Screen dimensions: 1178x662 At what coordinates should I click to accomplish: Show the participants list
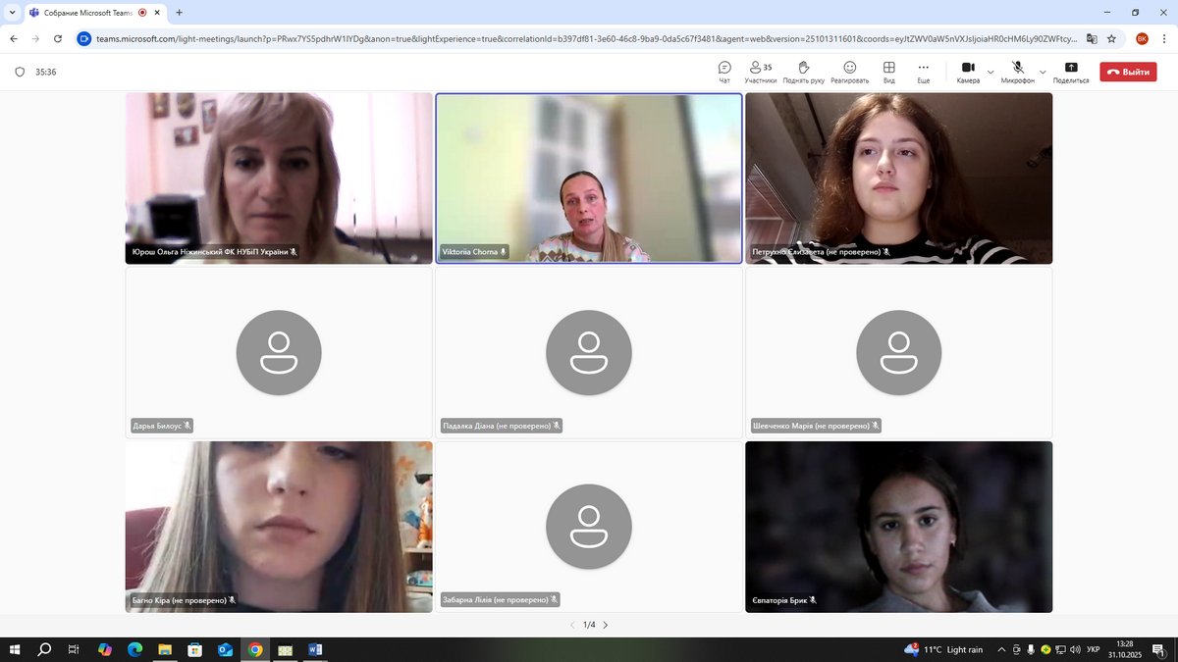coord(760,71)
